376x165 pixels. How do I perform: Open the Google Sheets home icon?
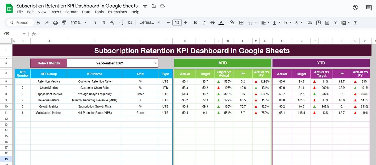(9, 9)
